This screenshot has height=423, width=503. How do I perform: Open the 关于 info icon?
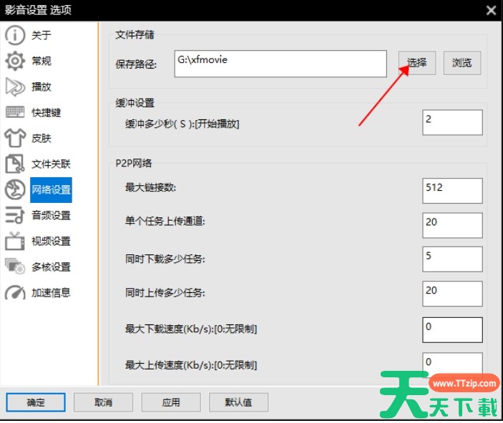[15, 35]
